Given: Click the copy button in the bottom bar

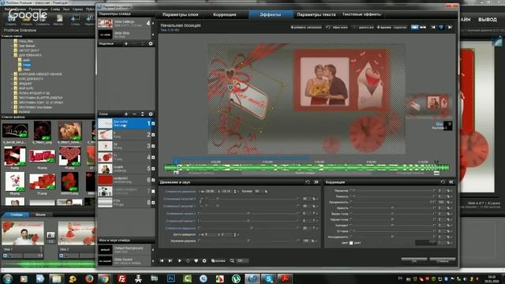Looking at the screenshot, I should 218,260.
